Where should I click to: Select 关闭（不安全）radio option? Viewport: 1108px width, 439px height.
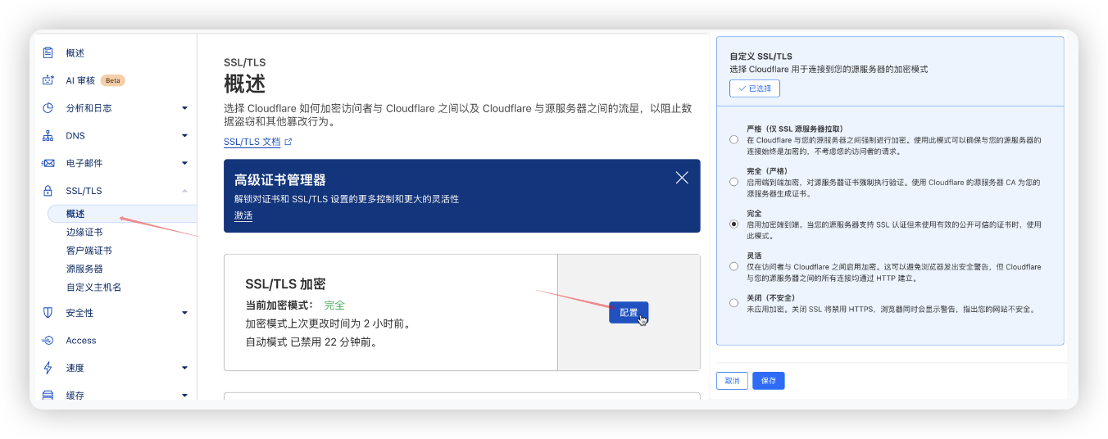[733, 303]
